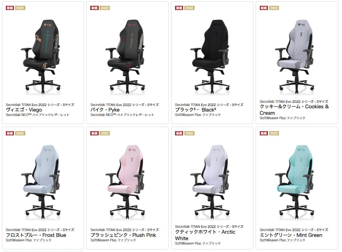This screenshot has width=342, height=252.
Task: Click the 新規 badge on Frost Blue card
Action: tap(10, 133)
